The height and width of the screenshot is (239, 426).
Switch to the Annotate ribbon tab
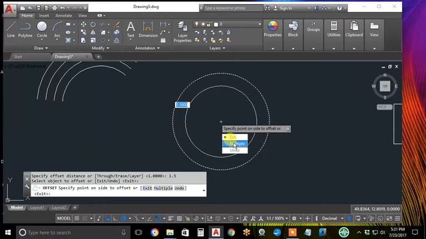tap(64, 16)
